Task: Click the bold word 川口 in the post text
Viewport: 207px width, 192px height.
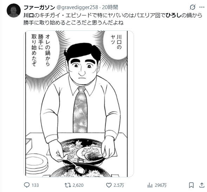Action: (x=29, y=15)
